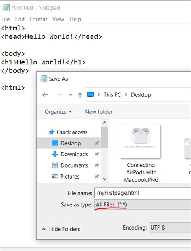This screenshot has height=251, width=191.
Task: Open Save as type combo box
Action: [x=143, y=204]
